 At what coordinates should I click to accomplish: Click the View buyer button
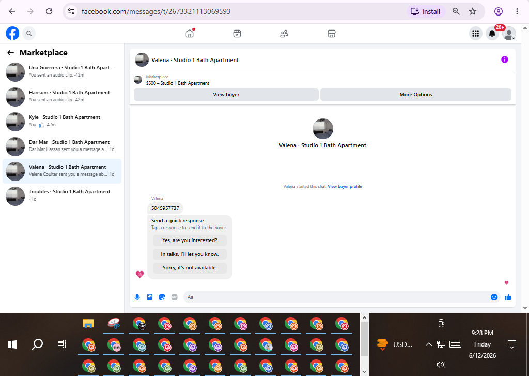pos(226,95)
